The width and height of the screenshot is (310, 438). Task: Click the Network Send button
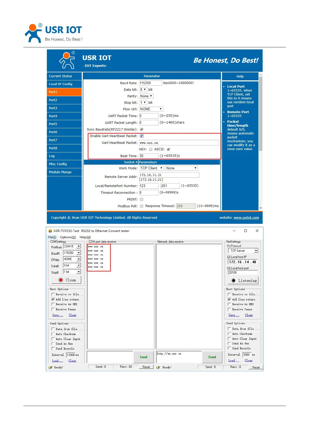212,357
